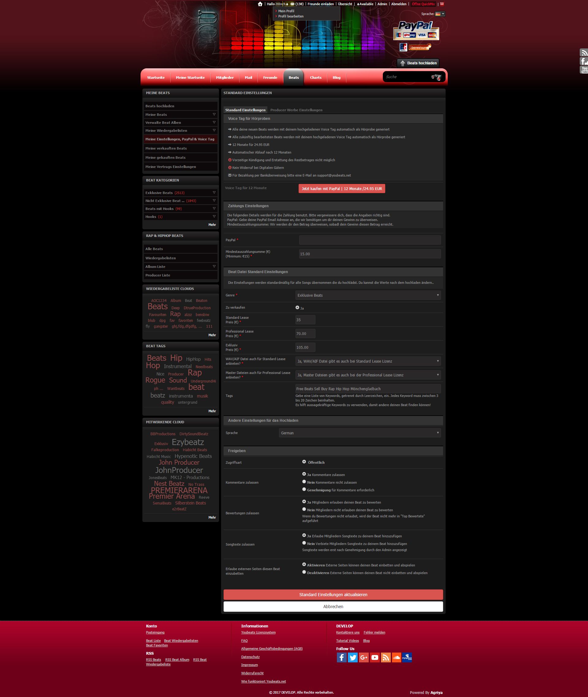Open the RSS feed tab on the right edge
This screenshot has height=697, width=588.
(584, 53)
